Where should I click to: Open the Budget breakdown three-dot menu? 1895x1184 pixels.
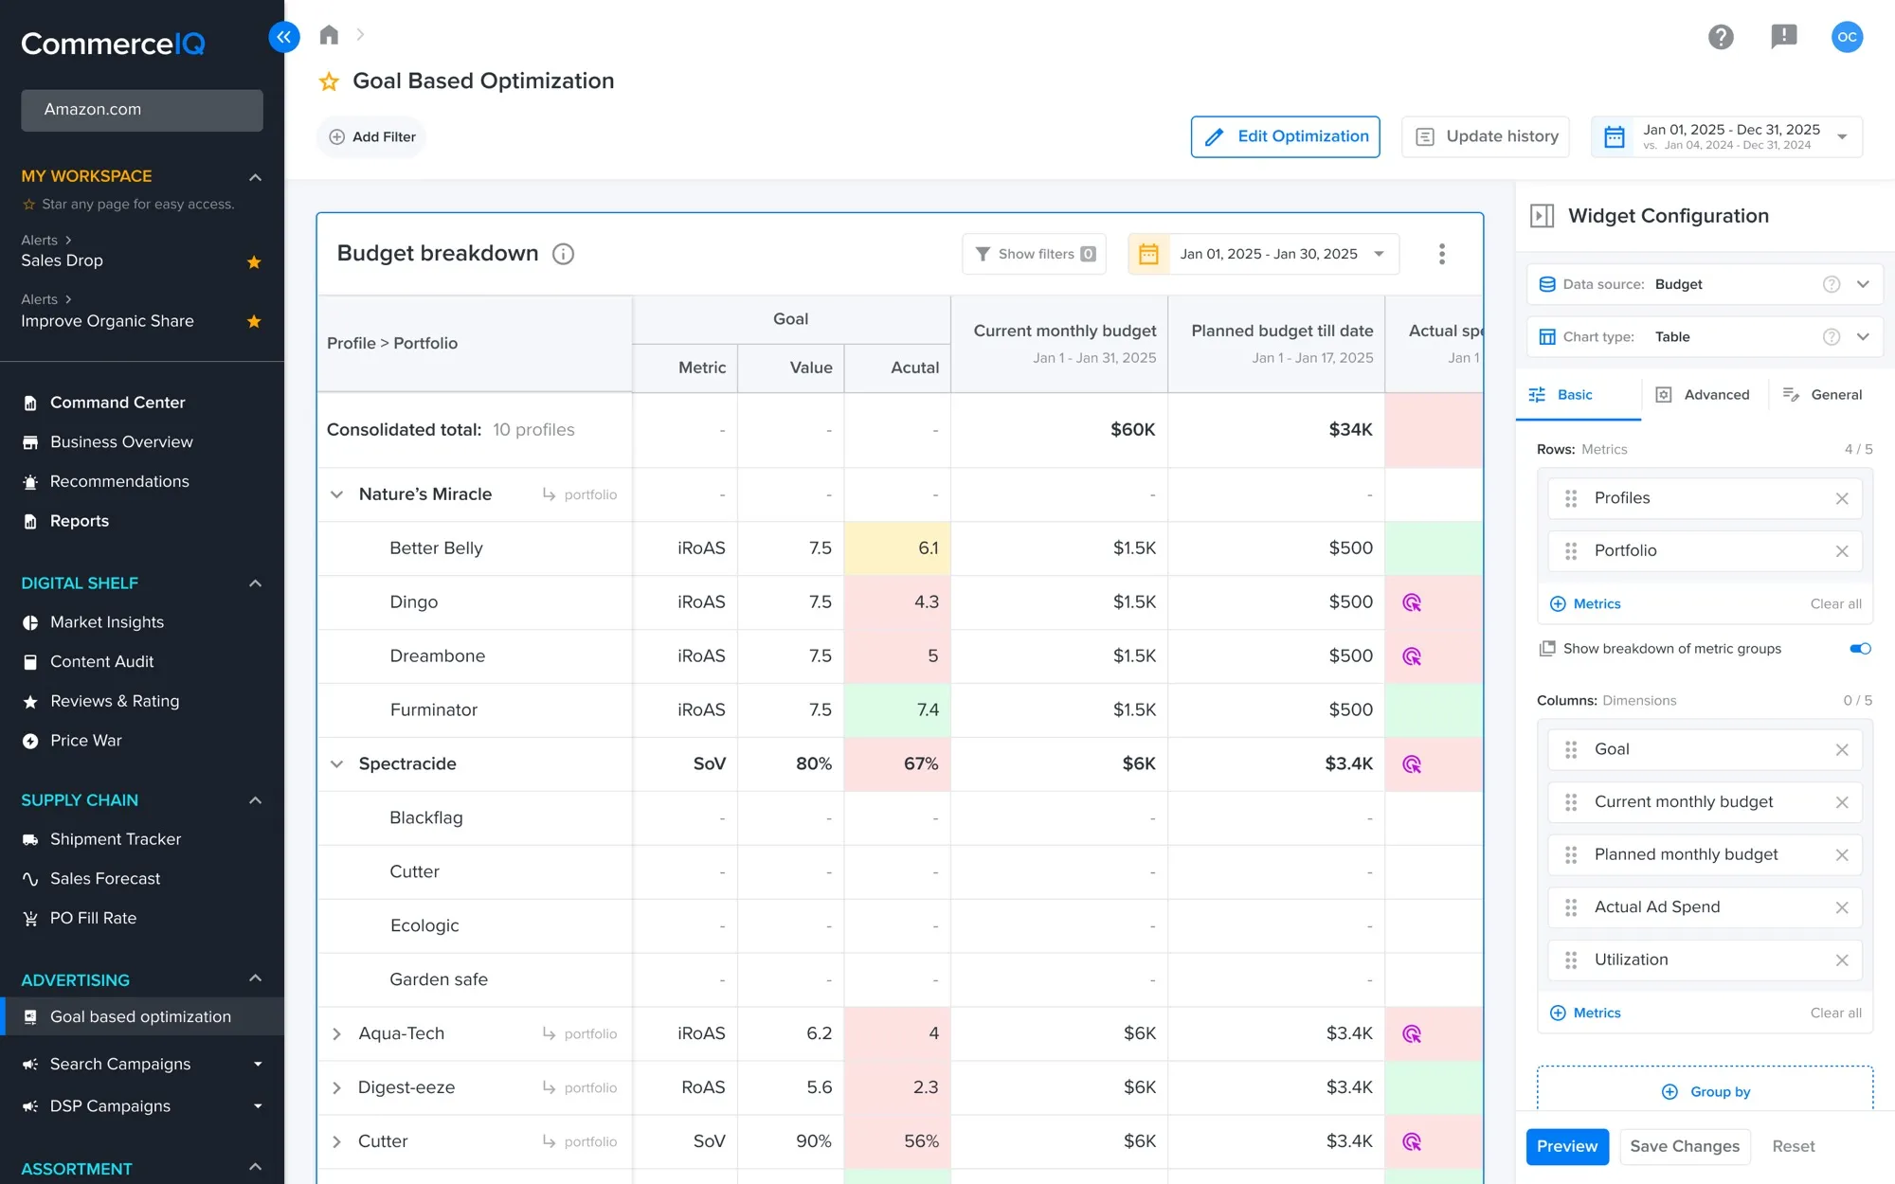[1441, 254]
